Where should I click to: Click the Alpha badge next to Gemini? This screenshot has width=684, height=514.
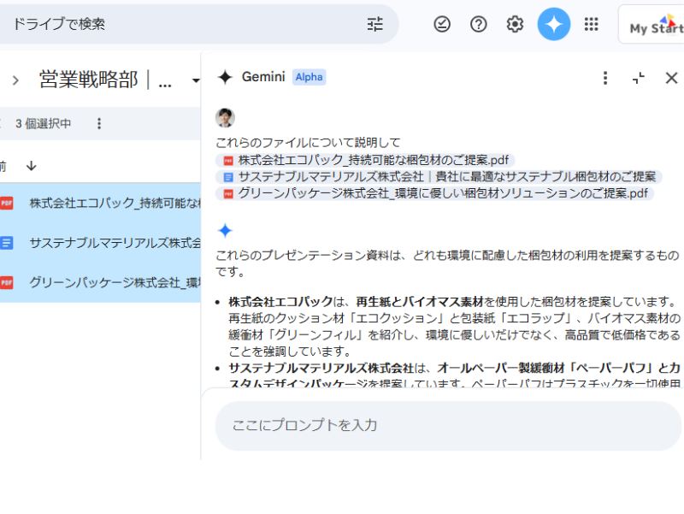[309, 77]
